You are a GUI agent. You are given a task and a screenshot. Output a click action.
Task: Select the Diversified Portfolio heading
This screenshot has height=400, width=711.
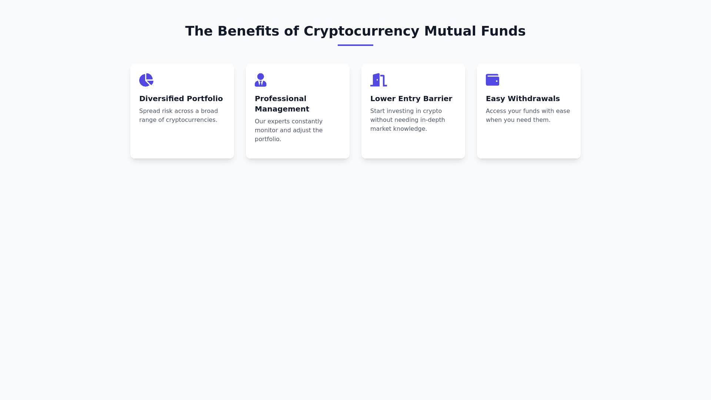coord(181,99)
